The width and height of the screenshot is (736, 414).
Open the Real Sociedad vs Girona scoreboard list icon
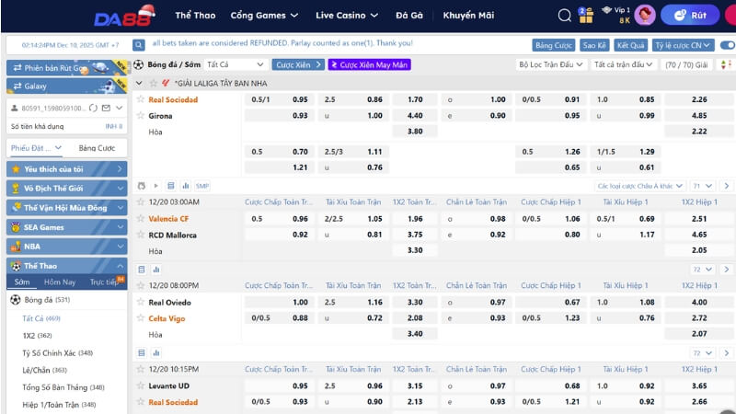(x=171, y=186)
